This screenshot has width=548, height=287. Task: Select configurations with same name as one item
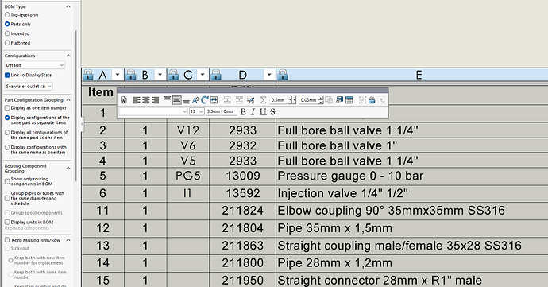coord(7,147)
